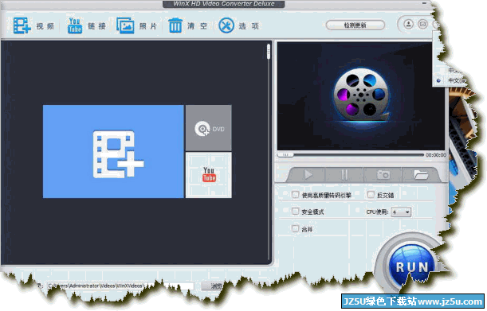This screenshot has height=311, width=487.
Task: Click the photo (照片) slideshow icon
Action: click(125, 25)
